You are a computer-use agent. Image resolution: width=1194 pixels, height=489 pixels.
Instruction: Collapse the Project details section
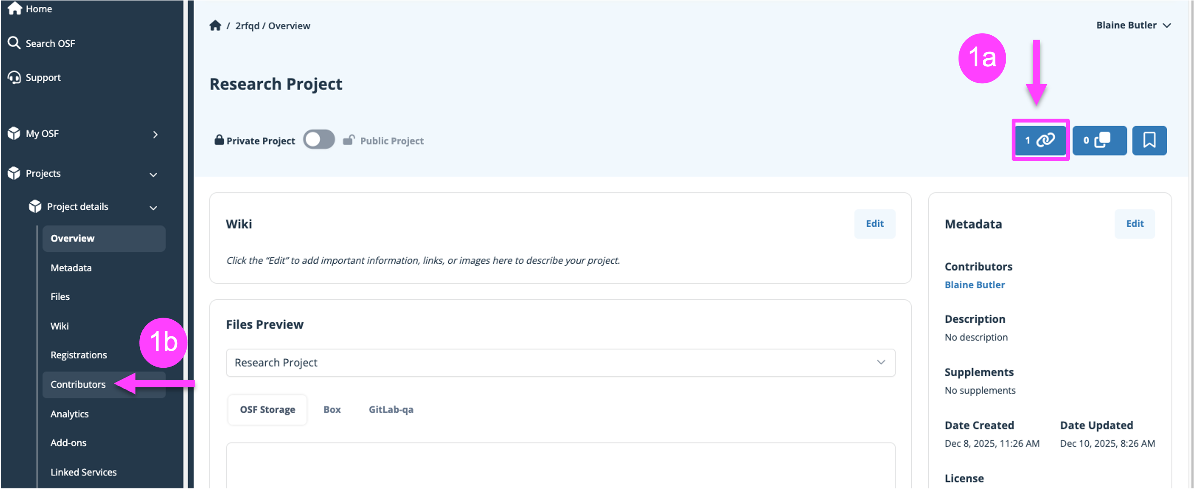click(x=153, y=208)
